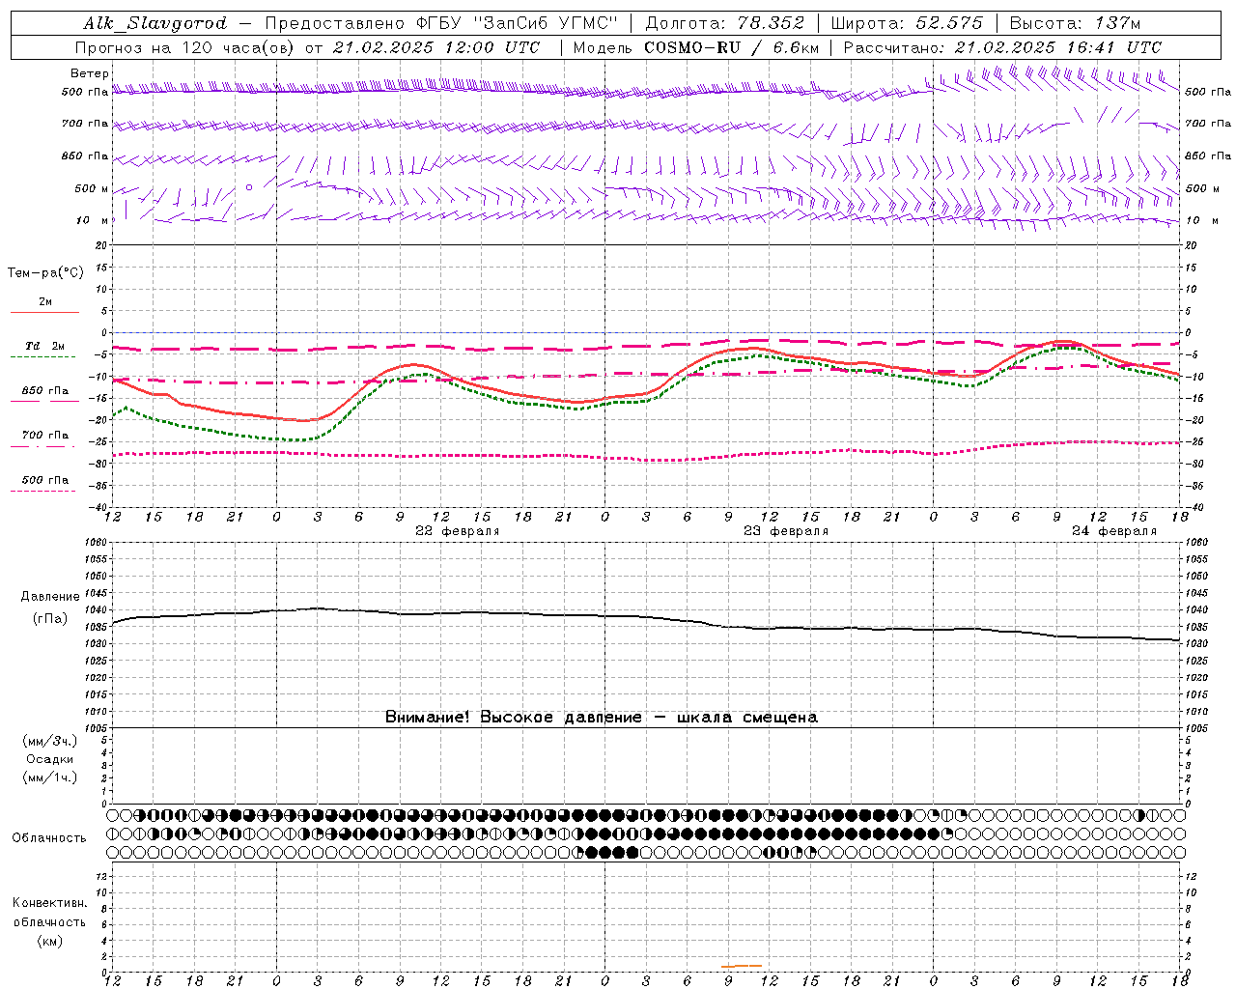Click the Td 2м dew point legend entry
This screenshot has width=1236, height=989.
(x=45, y=346)
